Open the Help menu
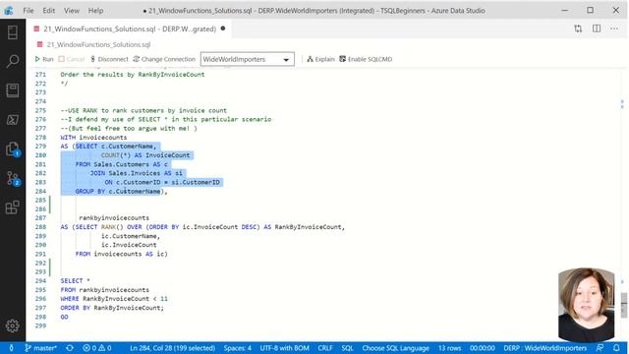The width and height of the screenshot is (629, 354). coord(95,11)
